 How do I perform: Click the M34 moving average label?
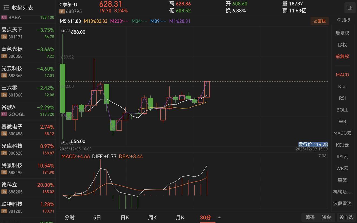click(139, 21)
